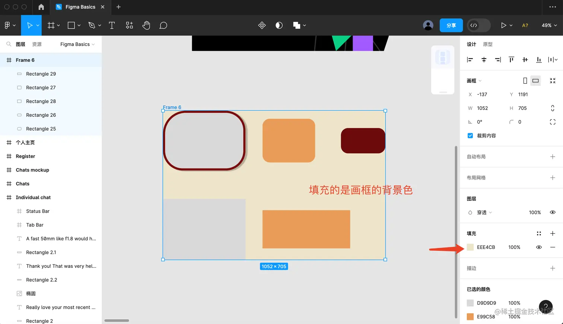
Task: Set the frame to portrait orientation
Action: [525, 81]
